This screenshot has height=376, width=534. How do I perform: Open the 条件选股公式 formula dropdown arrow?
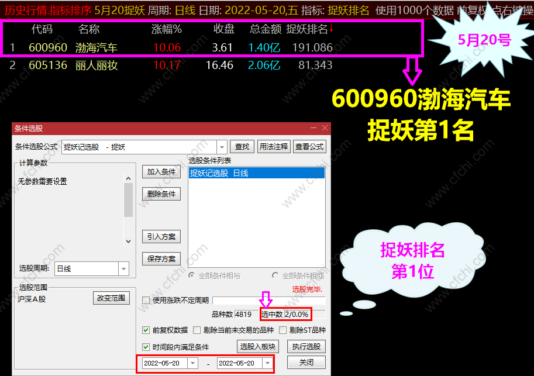(x=222, y=147)
